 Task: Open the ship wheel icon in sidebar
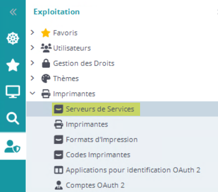[13, 39]
